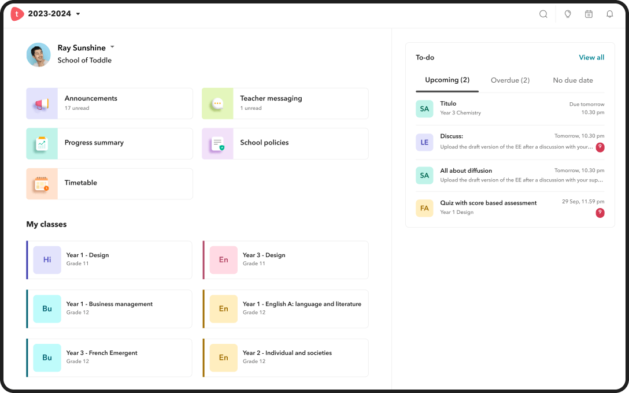Click the 17 unread announcements count
Viewport: 629px width, 393px height.
click(77, 108)
